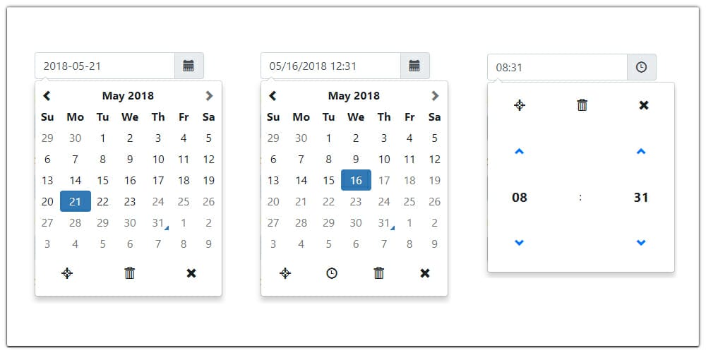
Task: Clear date with trash icon in first calendar
Action: click(x=130, y=273)
